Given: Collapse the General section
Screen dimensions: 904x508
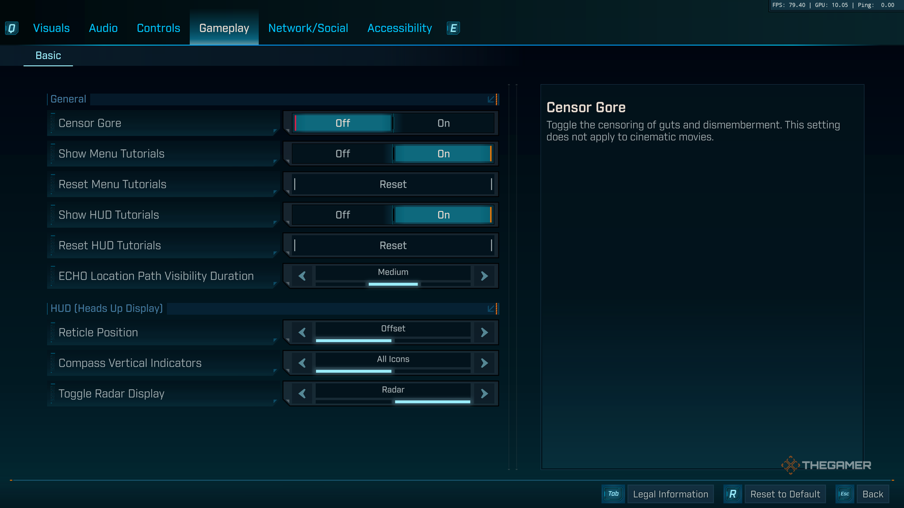Looking at the screenshot, I should click(492, 99).
